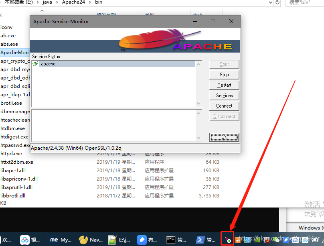324x246 pixels.
Task: Open the white cloud tray icon
Action: coord(296,240)
